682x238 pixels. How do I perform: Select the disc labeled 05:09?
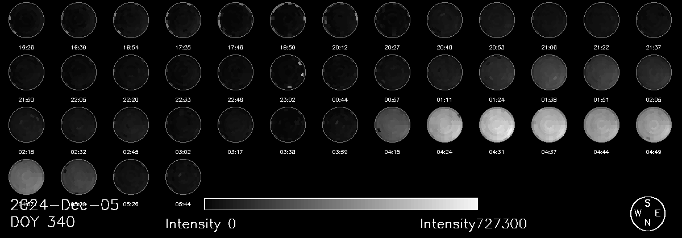(x=78, y=177)
